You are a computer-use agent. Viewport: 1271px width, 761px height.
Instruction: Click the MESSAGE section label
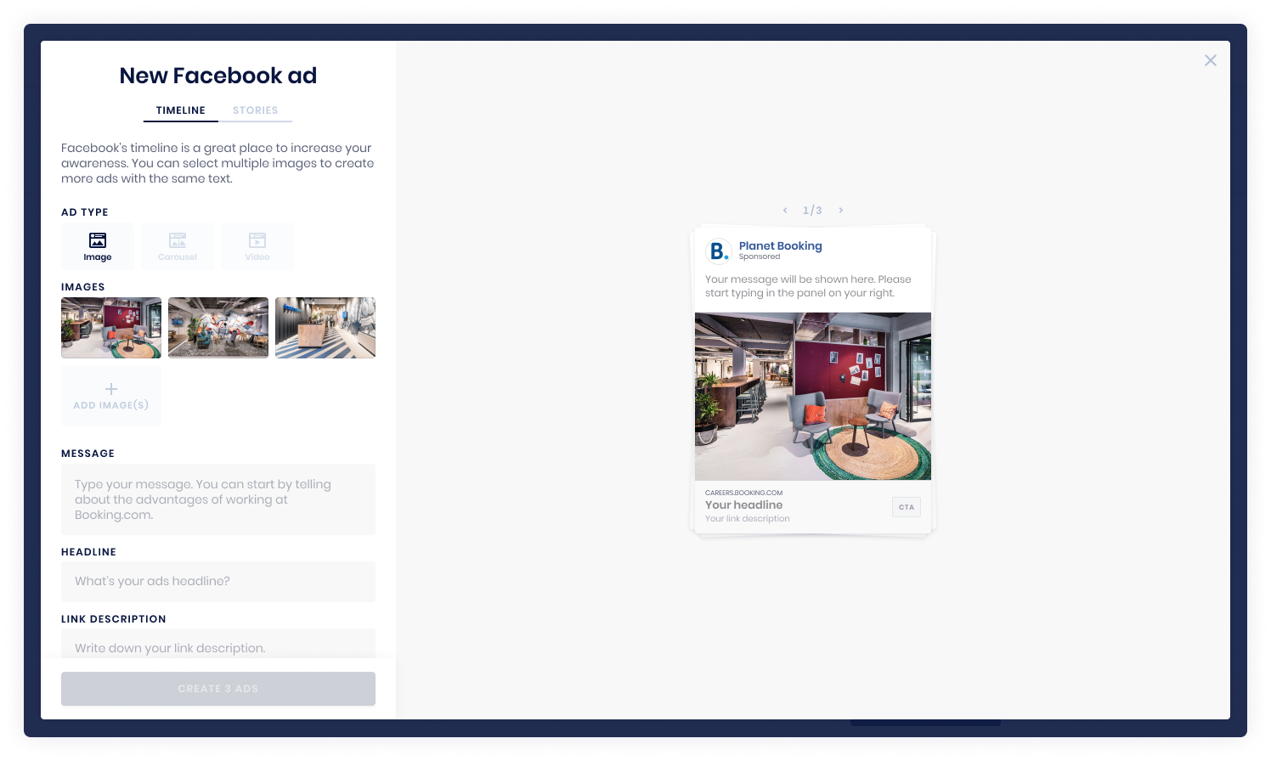(x=88, y=454)
